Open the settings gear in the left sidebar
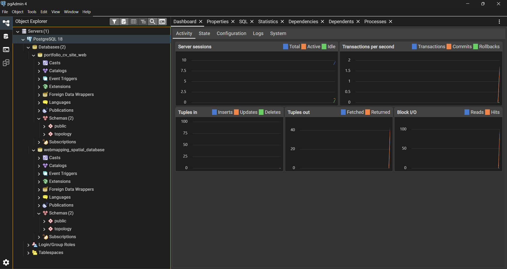Image resolution: width=507 pixels, height=269 pixels. tap(6, 262)
